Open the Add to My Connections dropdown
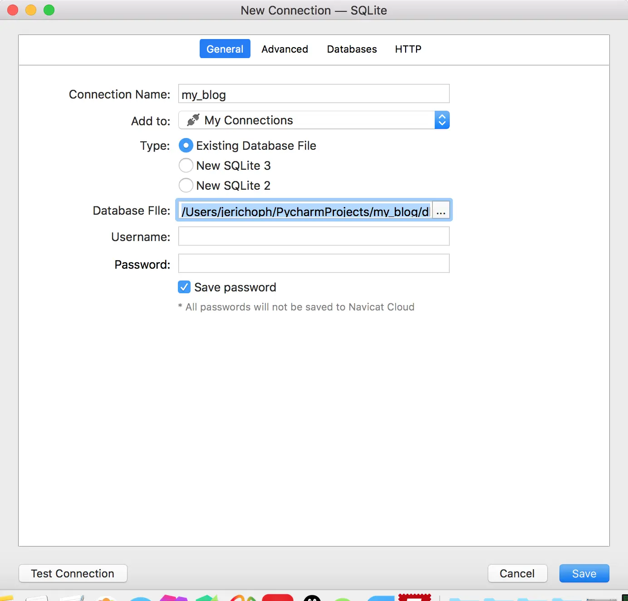The width and height of the screenshot is (628, 601). (314, 120)
